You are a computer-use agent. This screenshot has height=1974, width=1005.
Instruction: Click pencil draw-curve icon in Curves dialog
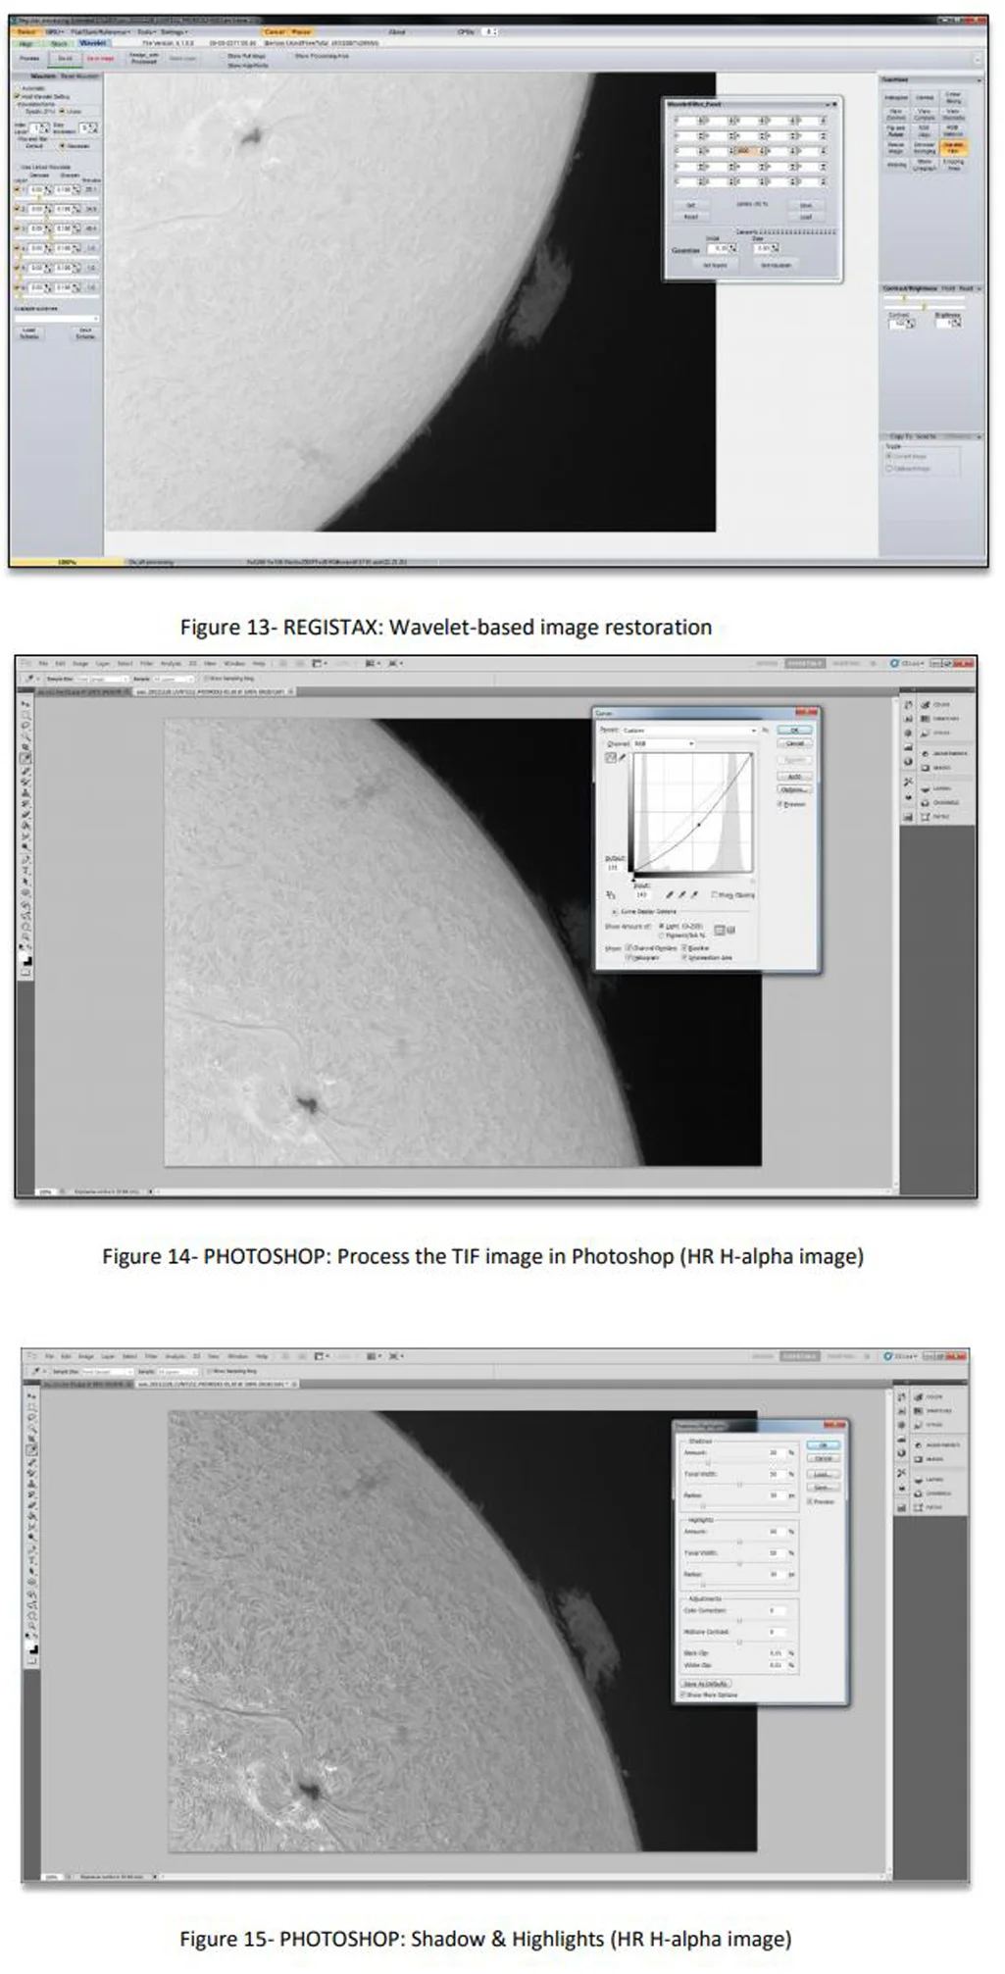622,758
